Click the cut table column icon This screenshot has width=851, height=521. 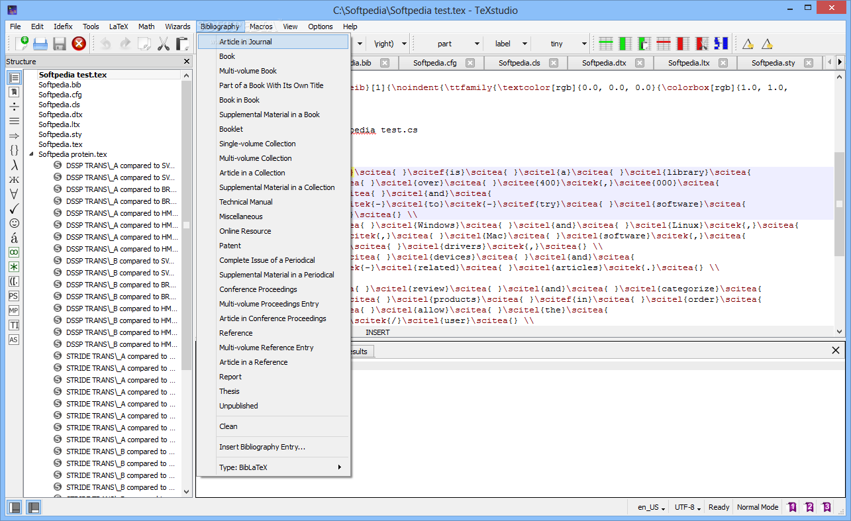(702, 44)
